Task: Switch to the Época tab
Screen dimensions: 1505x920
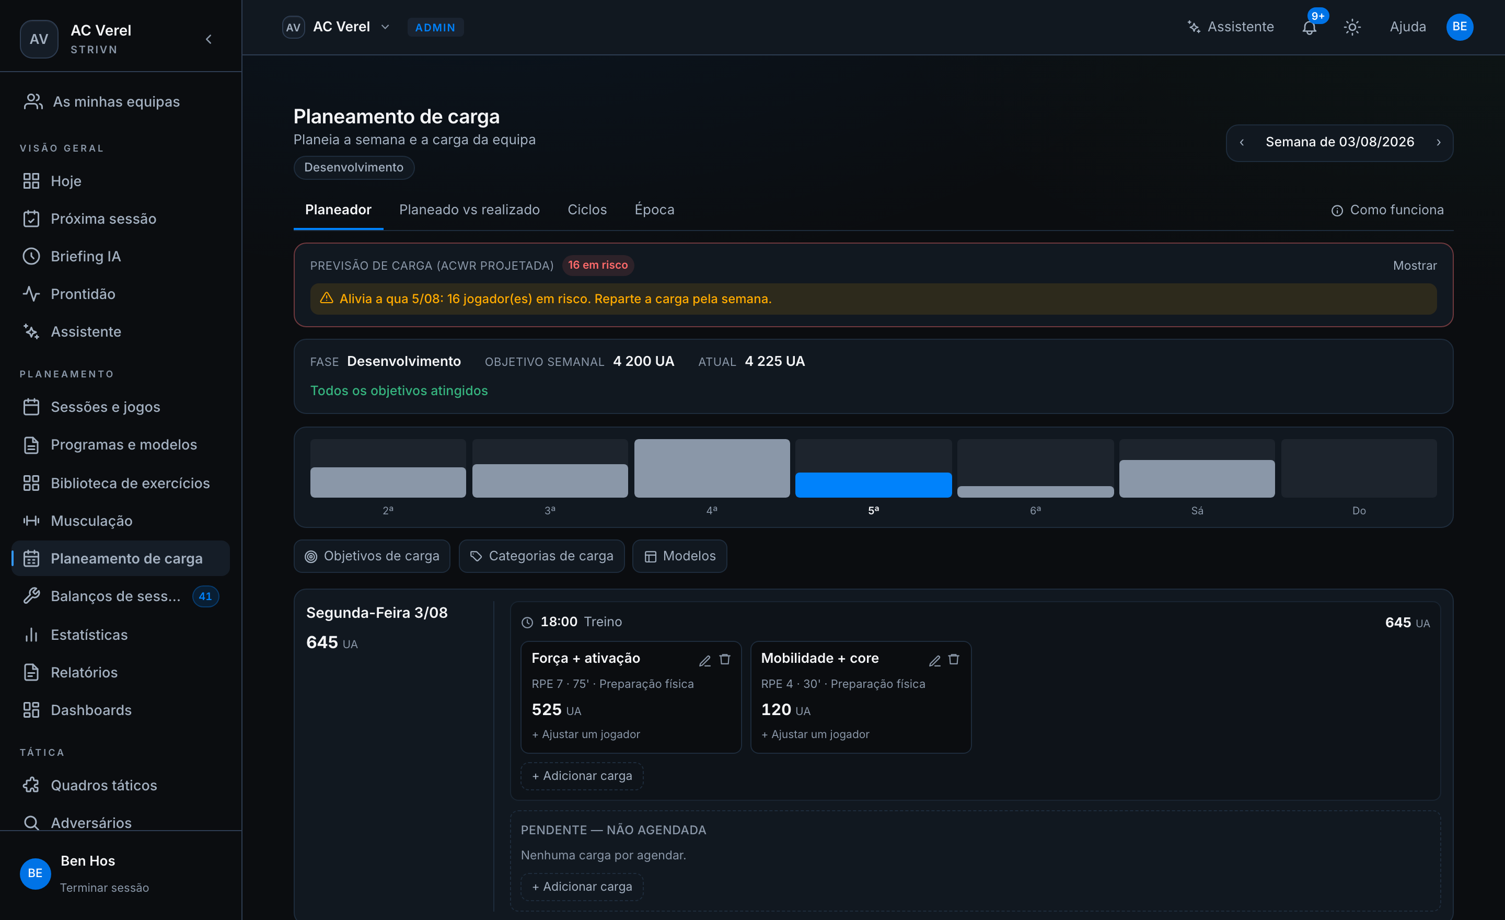Action: 654,210
